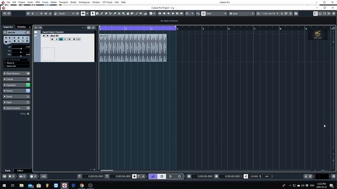
Task: Toggle global Solo S state button
Action: (x=33, y=14)
